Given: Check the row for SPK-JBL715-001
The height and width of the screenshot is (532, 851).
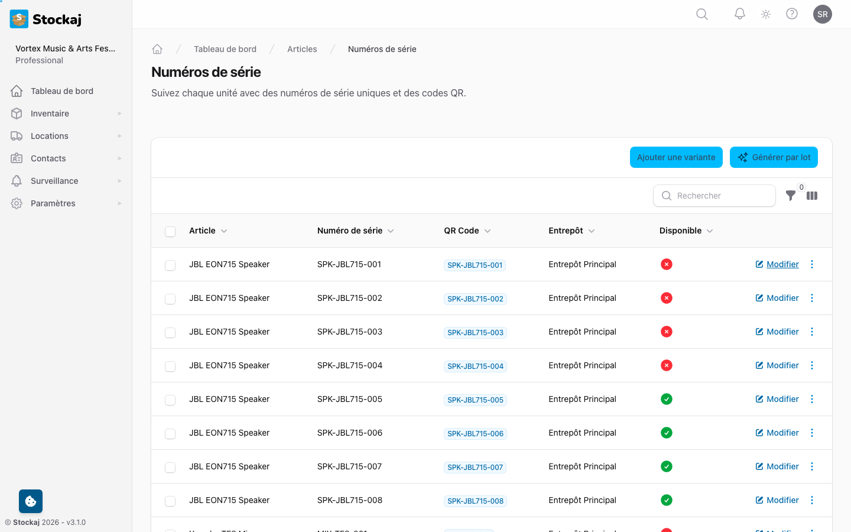Looking at the screenshot, I should click(x=170, y=265).
